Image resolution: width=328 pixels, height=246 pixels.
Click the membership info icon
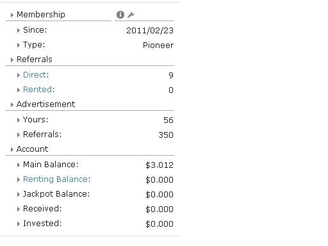click(120, 15)
